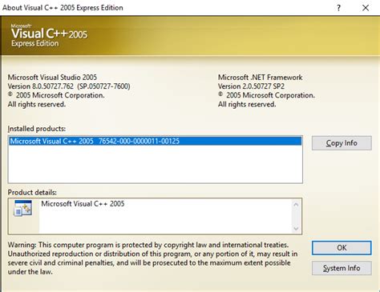Click the Microsoft .NET Framework label
This screenshot has height=292, width=380.
(x=261, y=78)
